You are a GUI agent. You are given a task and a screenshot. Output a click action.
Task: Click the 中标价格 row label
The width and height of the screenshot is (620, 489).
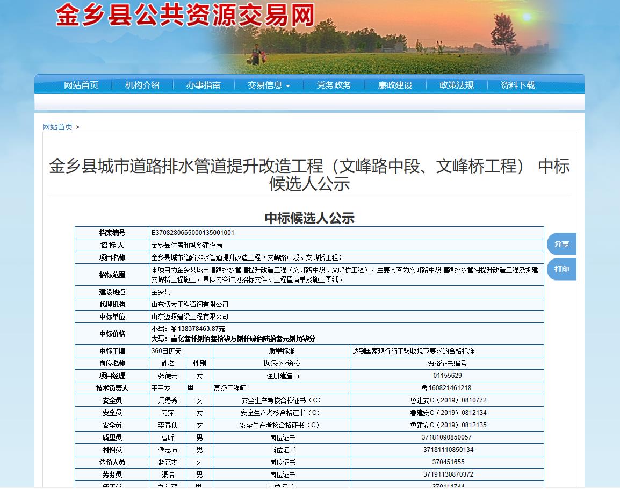coord(112,334)
